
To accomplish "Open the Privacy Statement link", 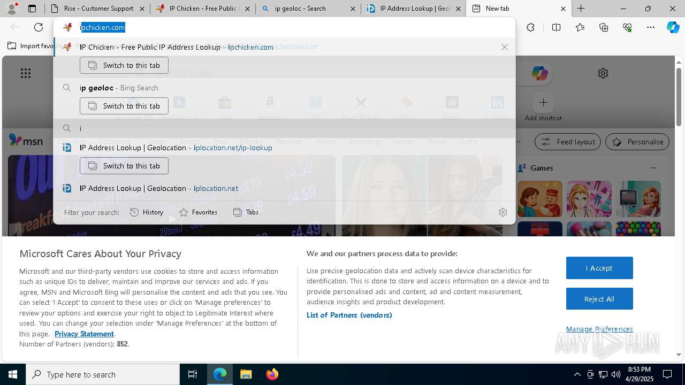I will [x=84, y=334].
